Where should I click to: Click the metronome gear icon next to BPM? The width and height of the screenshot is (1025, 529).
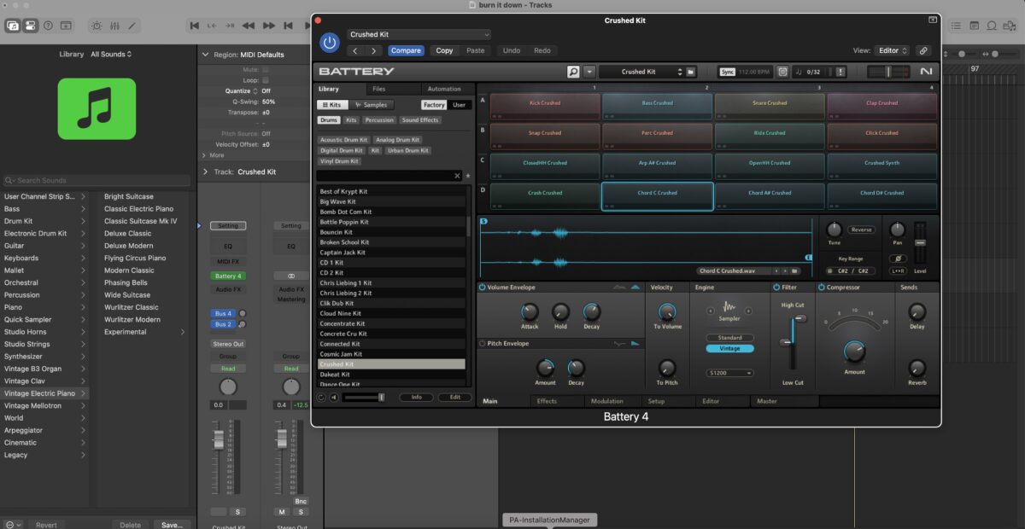[782, 72]
